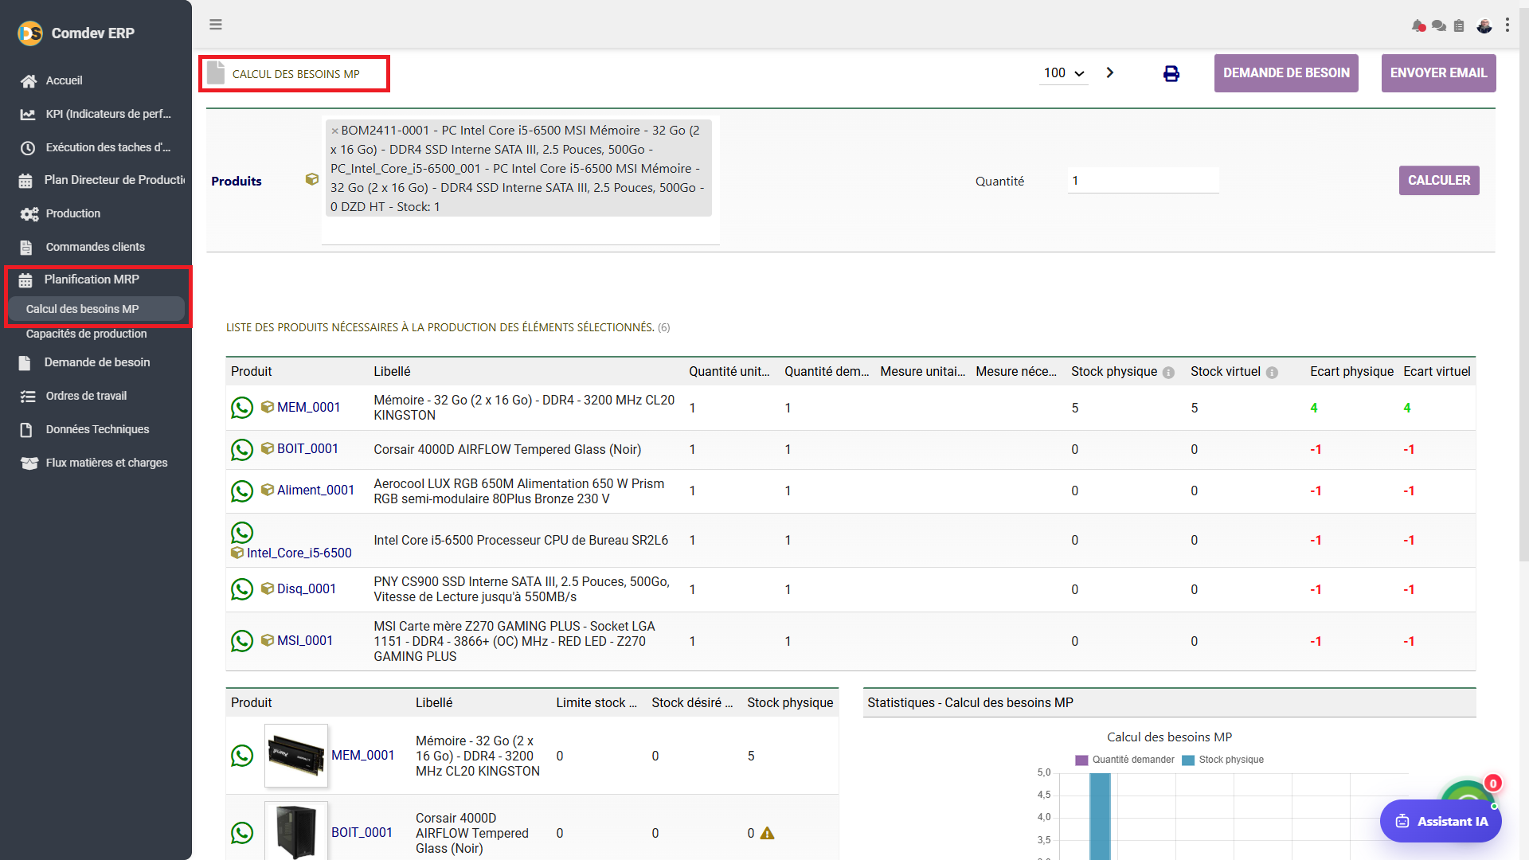Open the hamburger menu toggle
Viewport: 1529px width, 860px height.
(x=216, y=25)
